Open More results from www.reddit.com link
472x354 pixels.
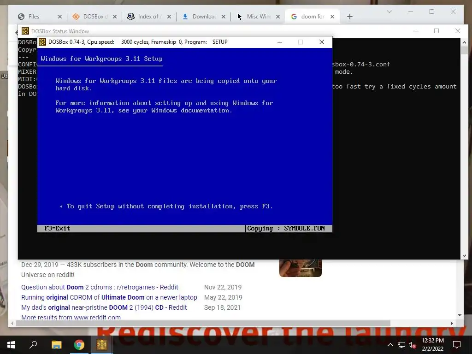point(71,317)
